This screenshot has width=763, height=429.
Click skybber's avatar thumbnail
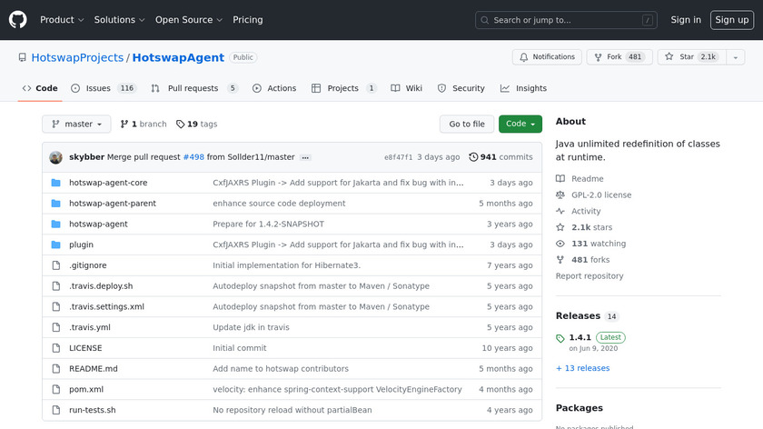pyautogui.click(x=56, y=157)
